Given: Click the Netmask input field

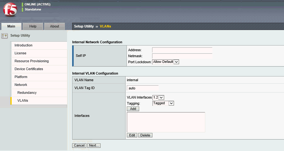Looking at the screenshot, I should pyautogui.click(x=182, y=56).
